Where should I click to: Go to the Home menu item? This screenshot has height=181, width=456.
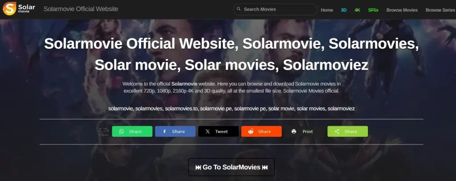326,10
